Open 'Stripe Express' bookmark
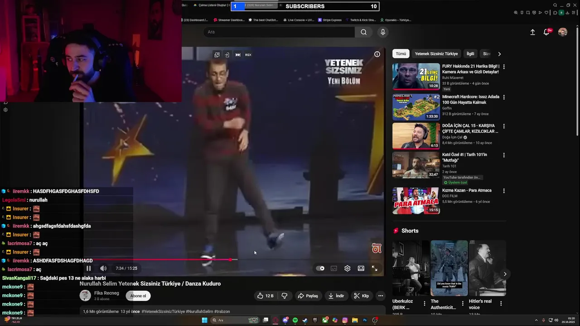 [x=330, y=20]
